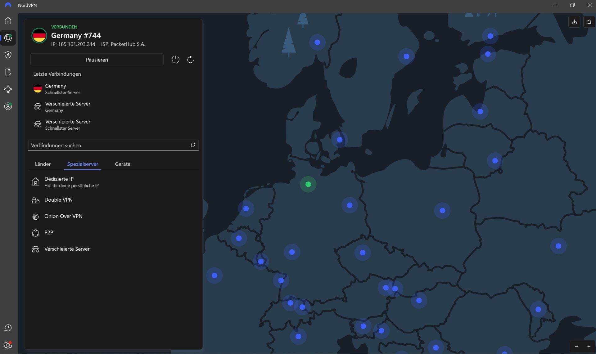This screenshot has height=354, width=596.
Task: Click the Latvia server dot on map
Action: tap(480, 111)
